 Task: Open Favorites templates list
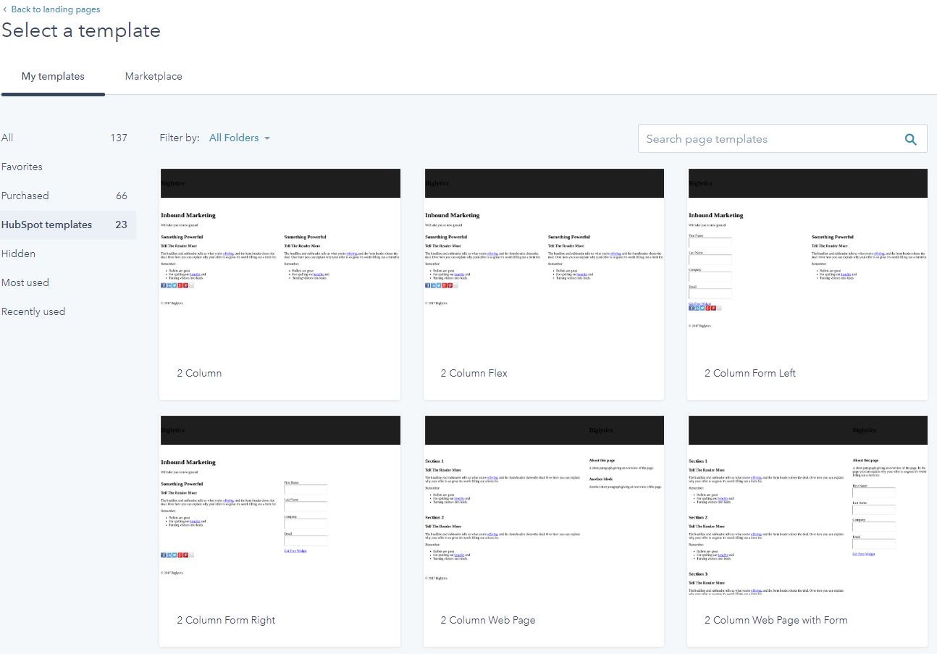pyautogui.click(x=22, y=167)
